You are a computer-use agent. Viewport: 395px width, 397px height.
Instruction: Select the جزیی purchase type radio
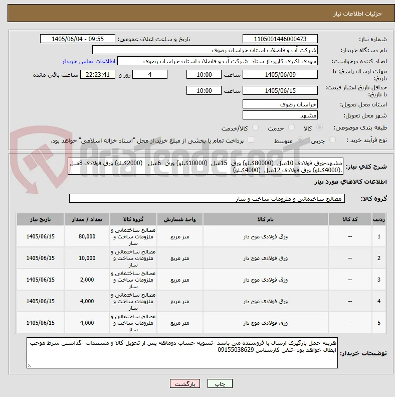click(x=332, y=140)
